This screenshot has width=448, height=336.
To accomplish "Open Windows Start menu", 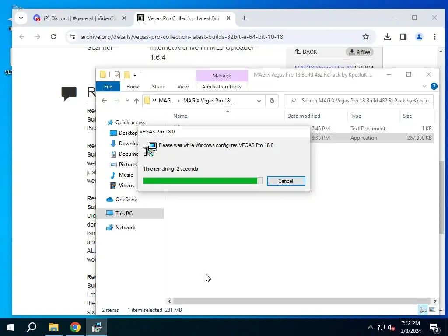I will [10, 327].
